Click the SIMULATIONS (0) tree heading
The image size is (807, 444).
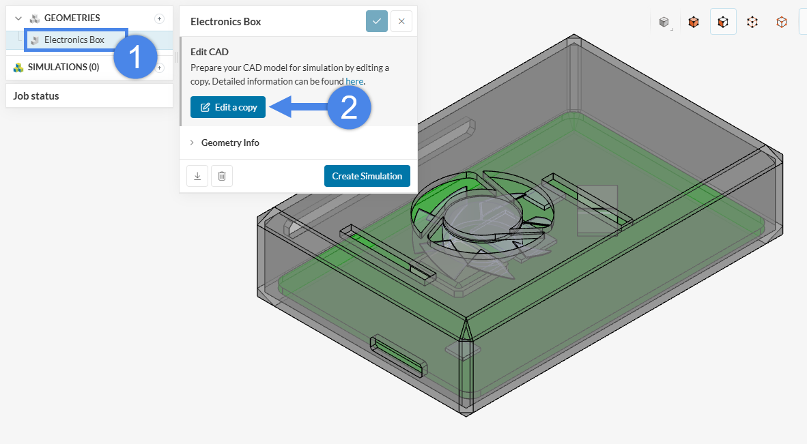[x=63, y=67]
